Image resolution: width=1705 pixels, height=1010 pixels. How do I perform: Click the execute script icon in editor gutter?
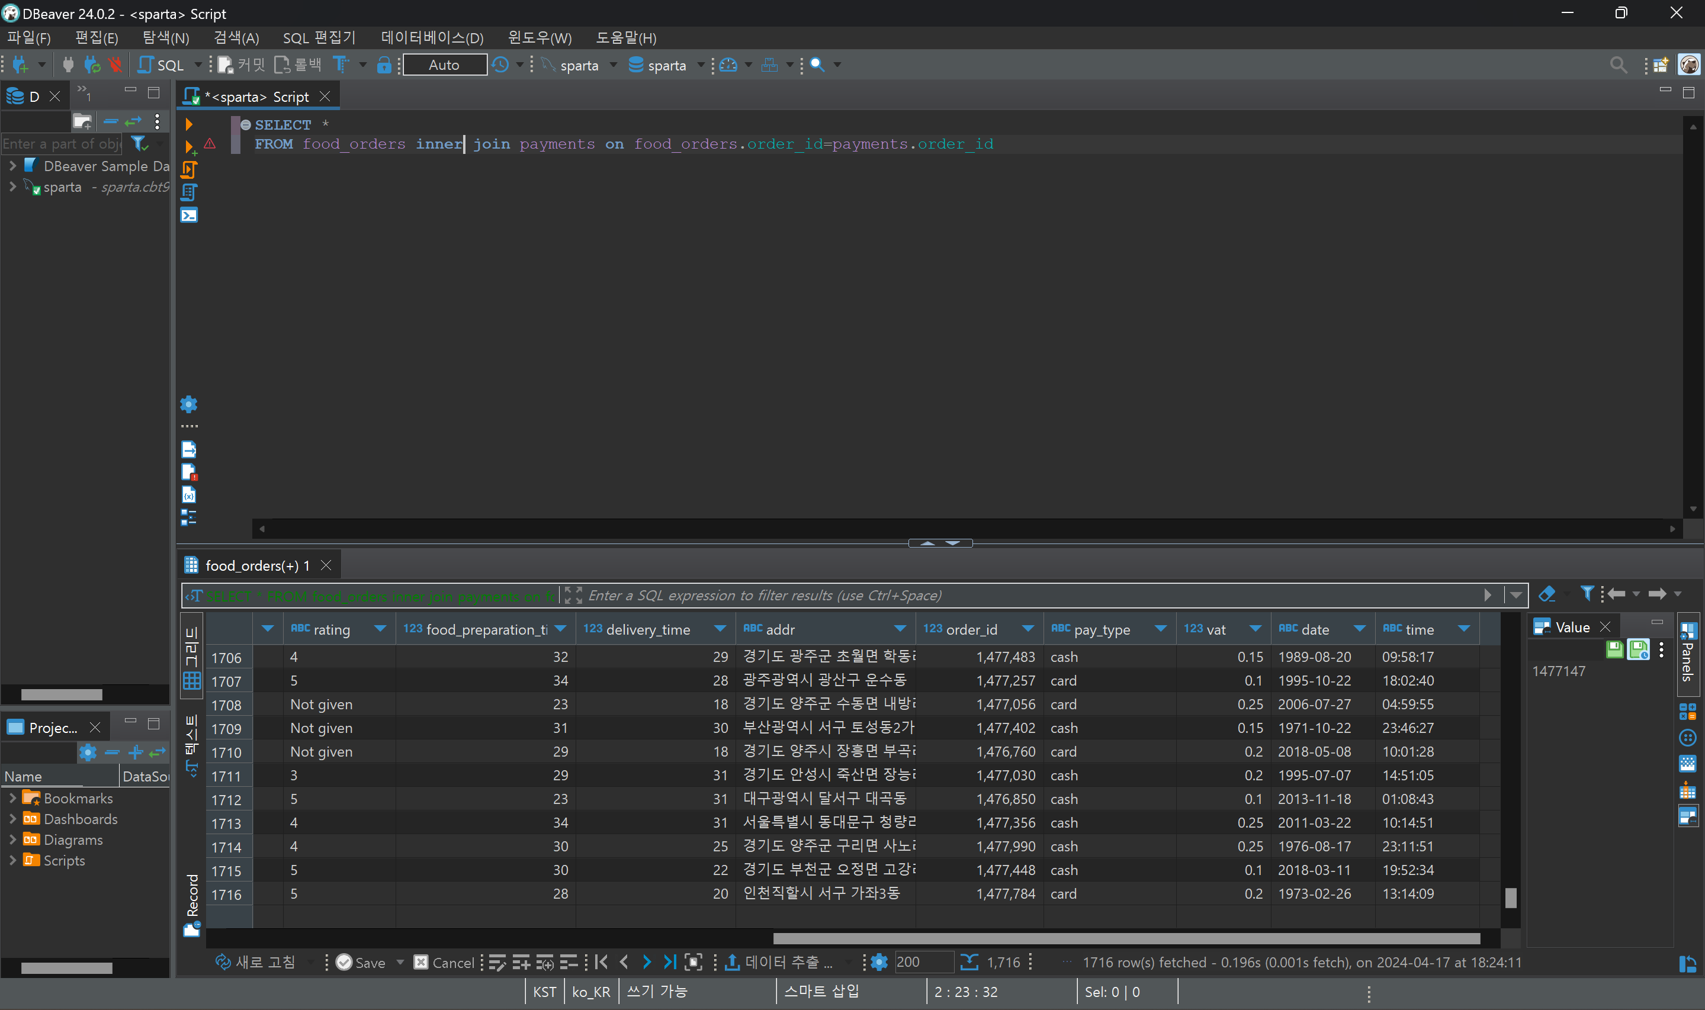point(190,169)
